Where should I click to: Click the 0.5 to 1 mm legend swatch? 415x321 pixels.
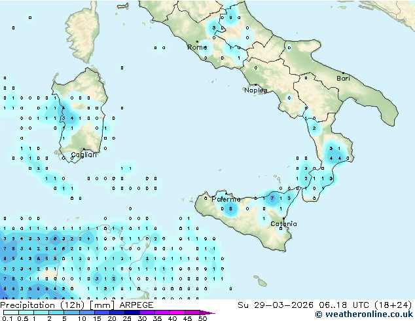point(26,312)
